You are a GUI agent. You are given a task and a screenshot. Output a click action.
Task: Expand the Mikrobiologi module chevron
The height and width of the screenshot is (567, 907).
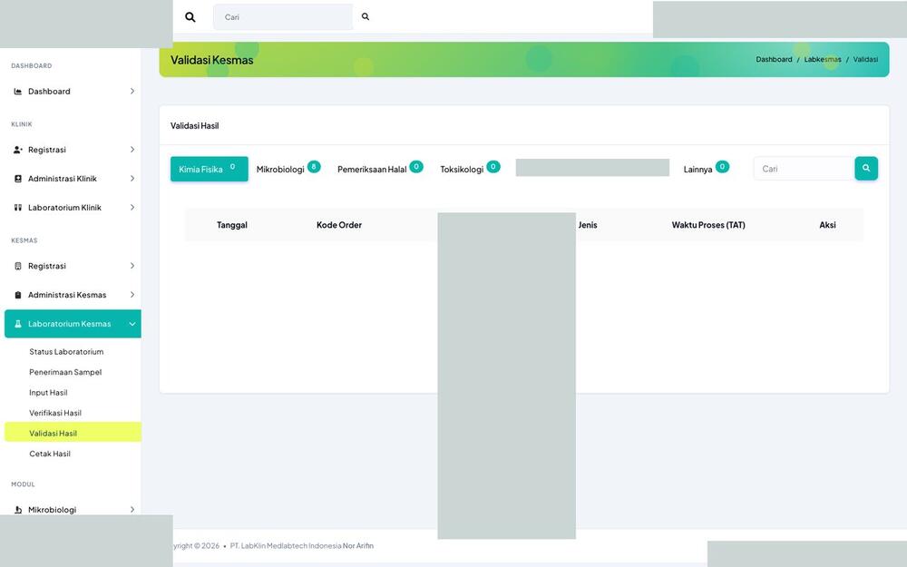click(x=132, y=510)
